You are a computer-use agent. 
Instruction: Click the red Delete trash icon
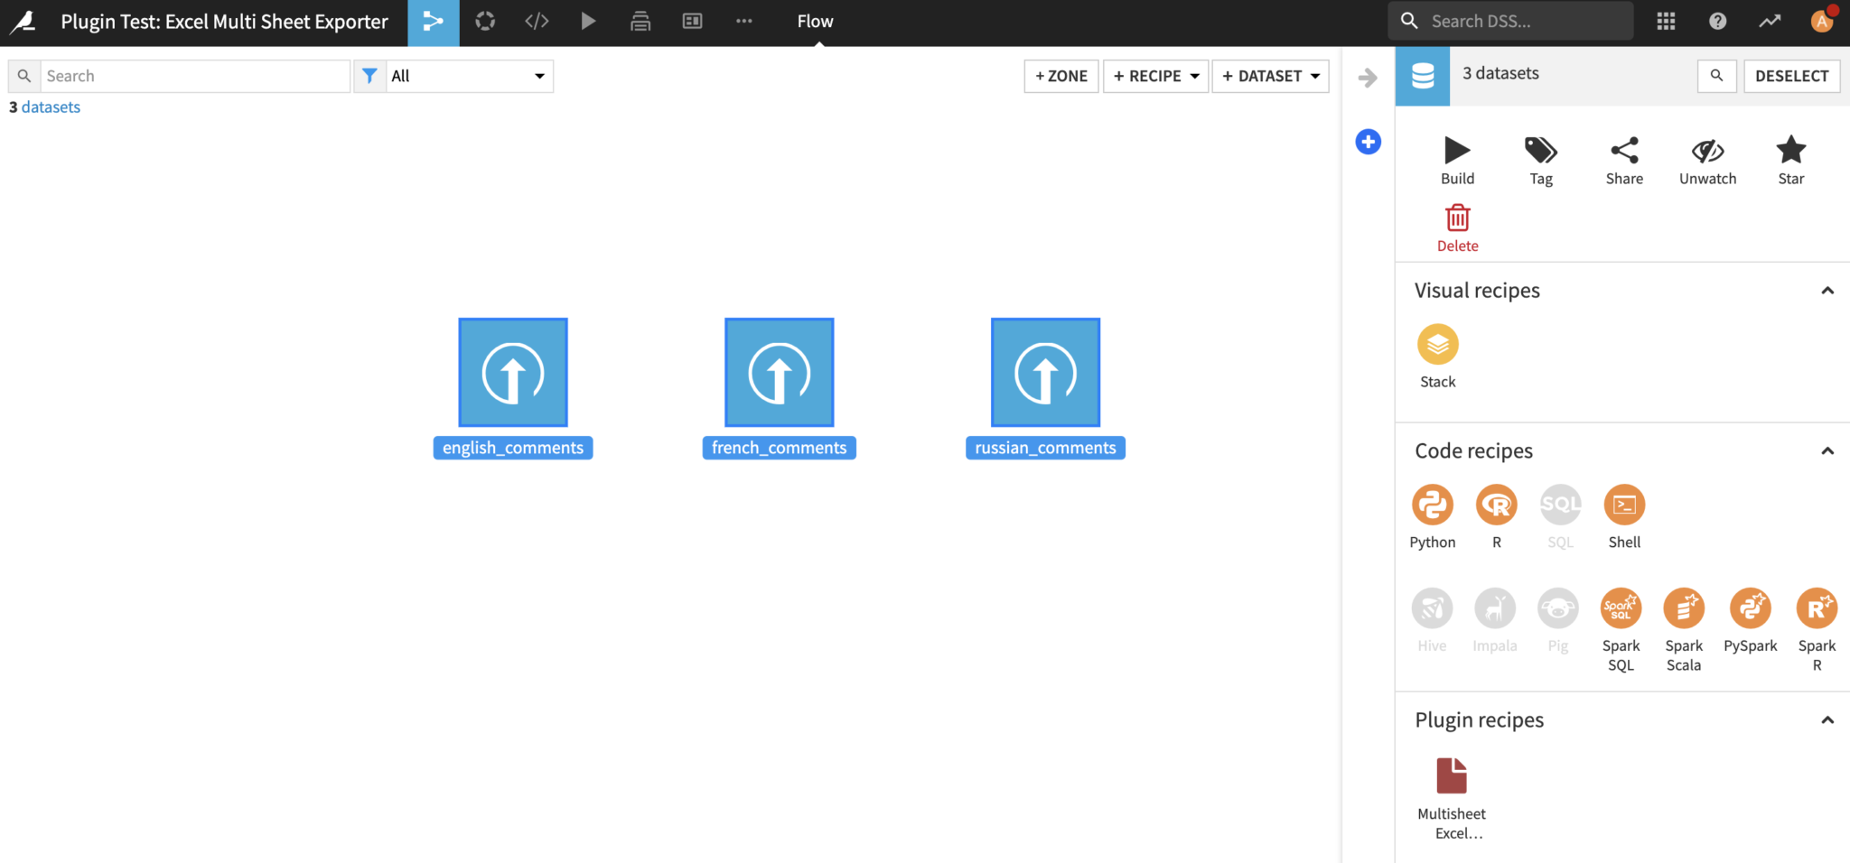1457,218
